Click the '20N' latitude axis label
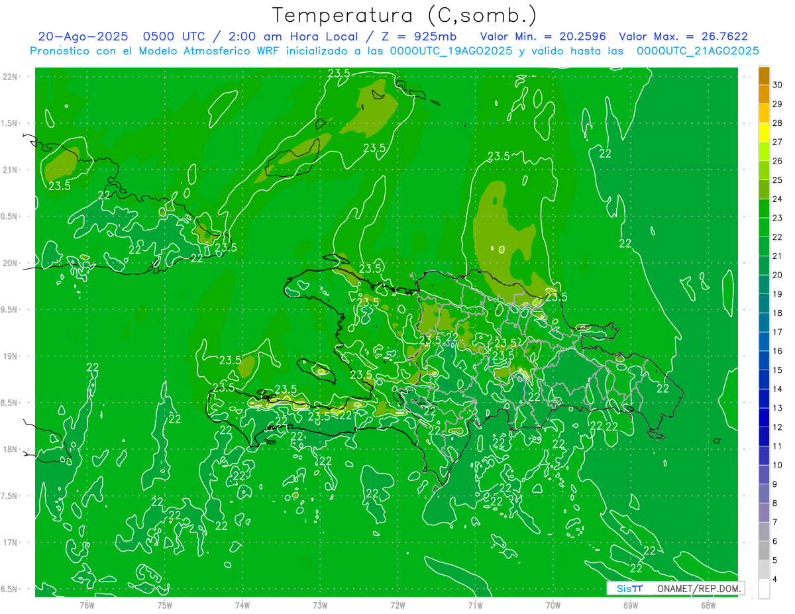Screen dimensions: 795x614 pyautogui.click(x=11, y=263)
